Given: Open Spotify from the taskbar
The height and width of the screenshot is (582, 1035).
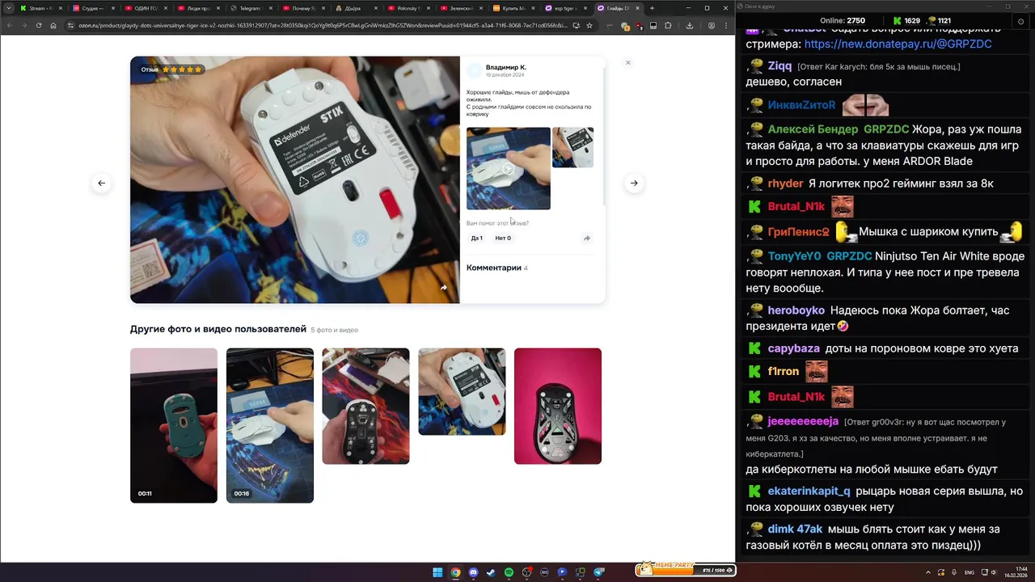Looking at the screenshot, I should point(509,572).
